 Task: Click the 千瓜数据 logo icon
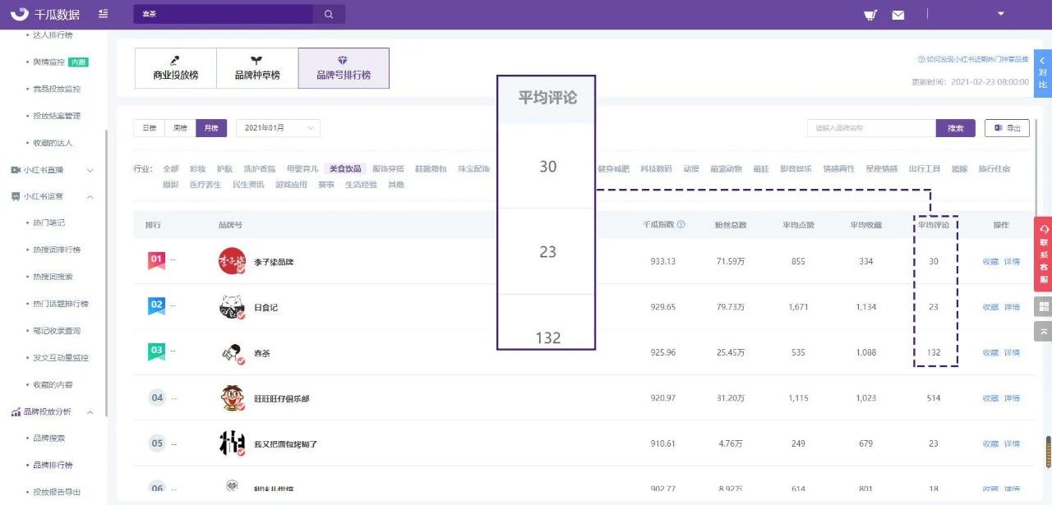click(x=20, y=14)
